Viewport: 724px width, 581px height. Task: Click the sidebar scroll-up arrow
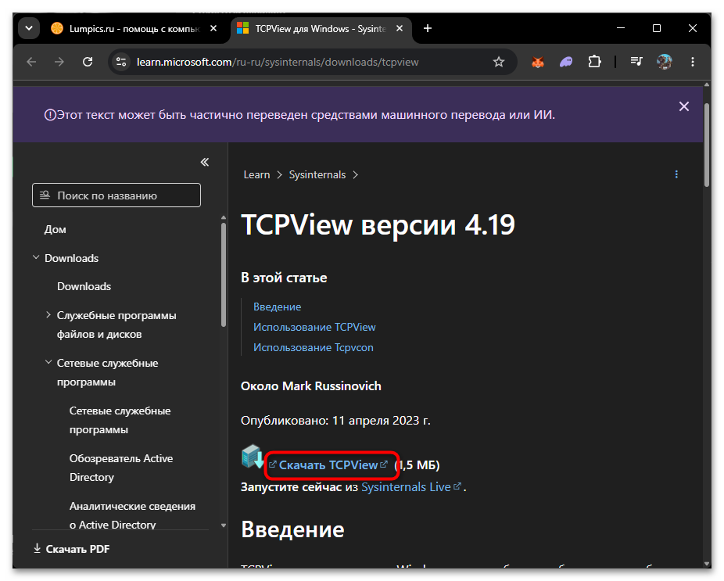224,217
